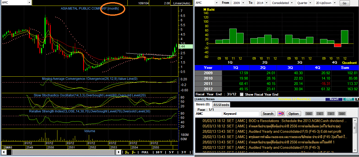
Task: Click the 1Q column header in the table
Action: point(236,68)
